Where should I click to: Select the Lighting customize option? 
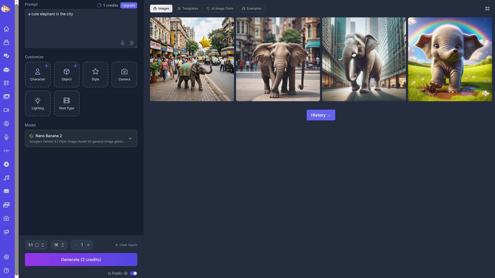[x=38, y=103]
